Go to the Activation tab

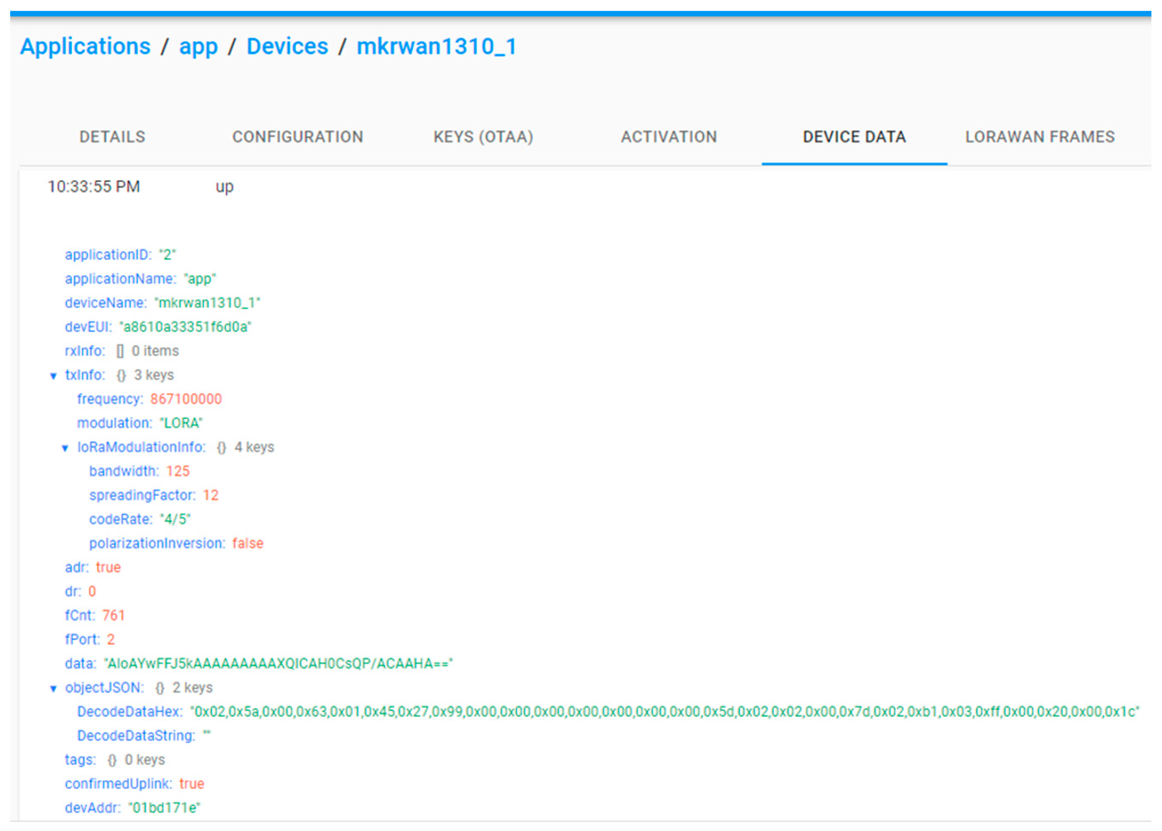[x=669, y=137]
